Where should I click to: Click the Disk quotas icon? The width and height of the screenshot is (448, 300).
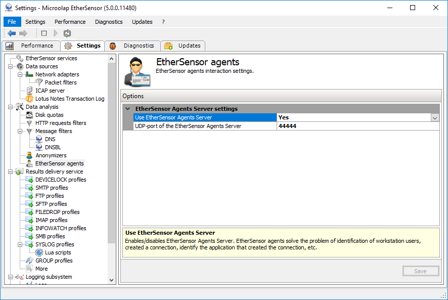click(29, 115)
